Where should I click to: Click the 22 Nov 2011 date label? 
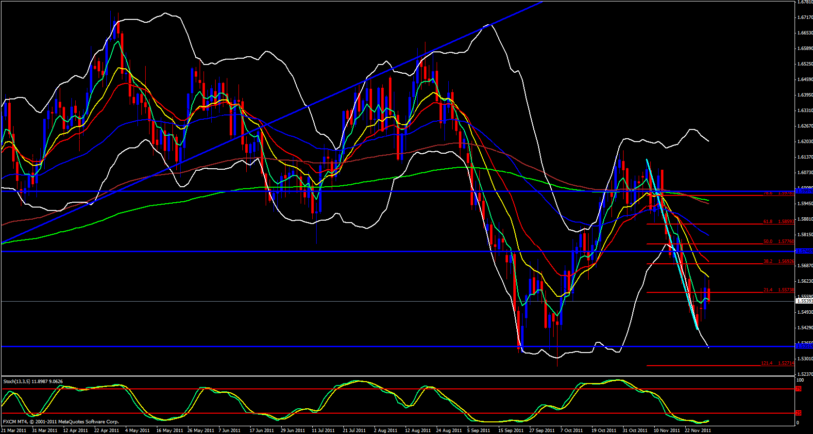[698, 431]
